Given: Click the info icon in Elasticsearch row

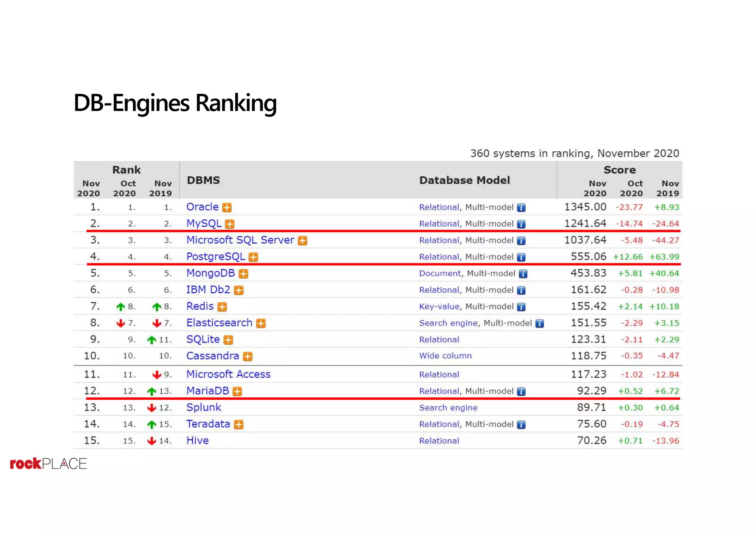Looking at the screenshot, I should click(540, 323).
